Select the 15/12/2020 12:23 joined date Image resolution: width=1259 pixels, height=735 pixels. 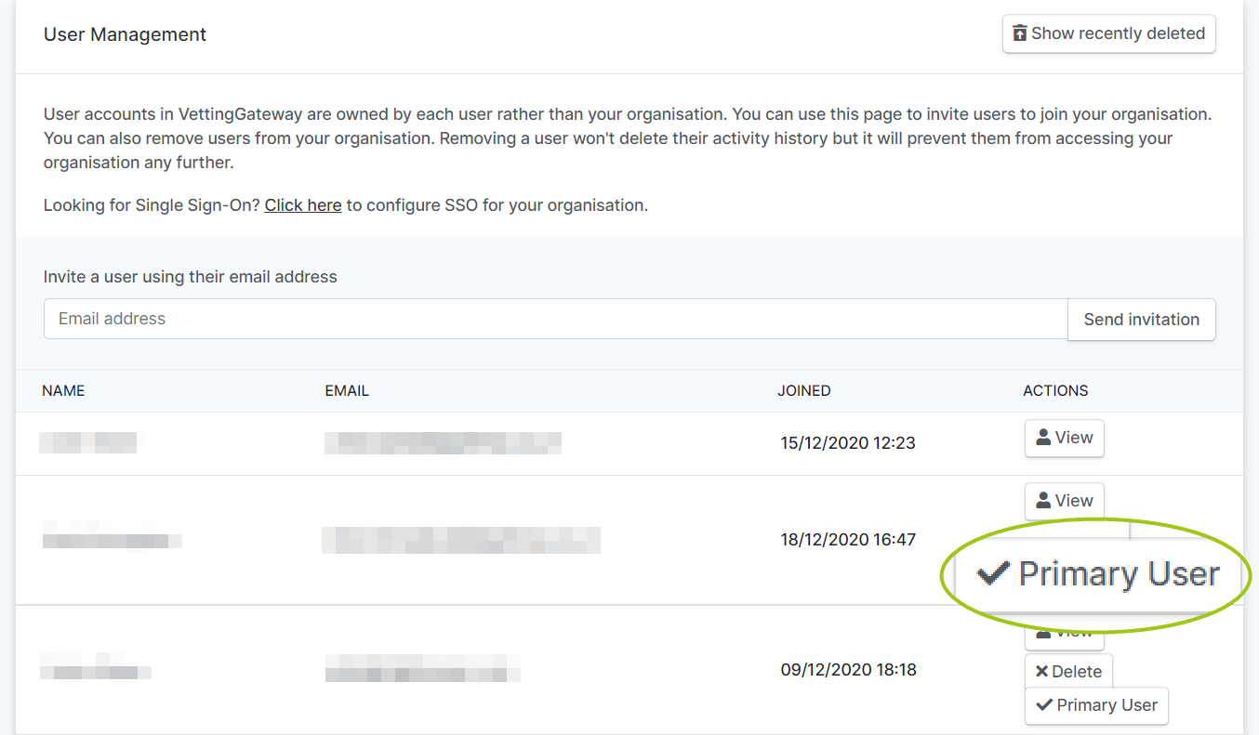(x=848, y=443)
